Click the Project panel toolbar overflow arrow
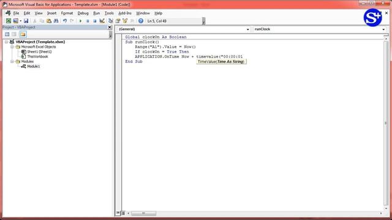392x220 pixels. click(x=110, y=35)
